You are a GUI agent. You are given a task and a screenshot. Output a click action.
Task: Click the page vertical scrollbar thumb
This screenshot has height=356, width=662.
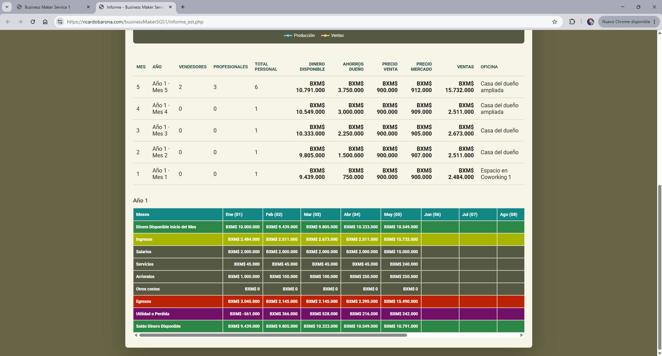pos(660,267)
